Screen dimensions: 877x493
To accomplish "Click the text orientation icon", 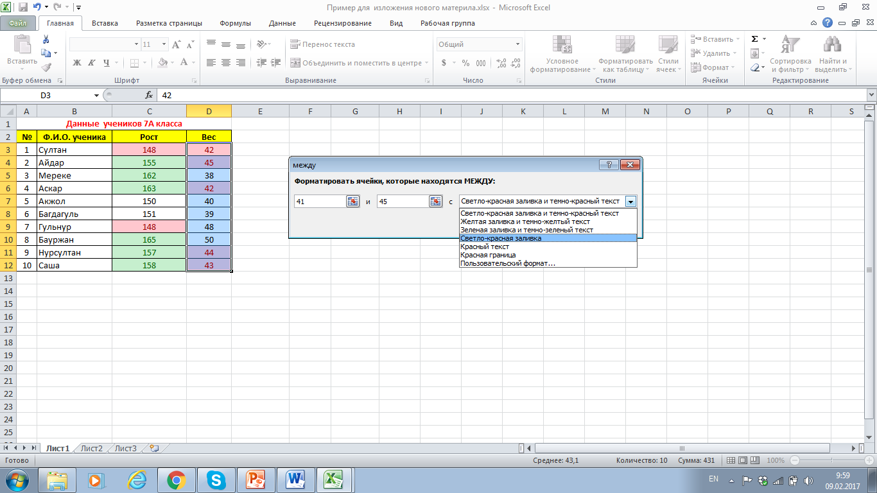I will pyautogui.click(x=261, y=45).
